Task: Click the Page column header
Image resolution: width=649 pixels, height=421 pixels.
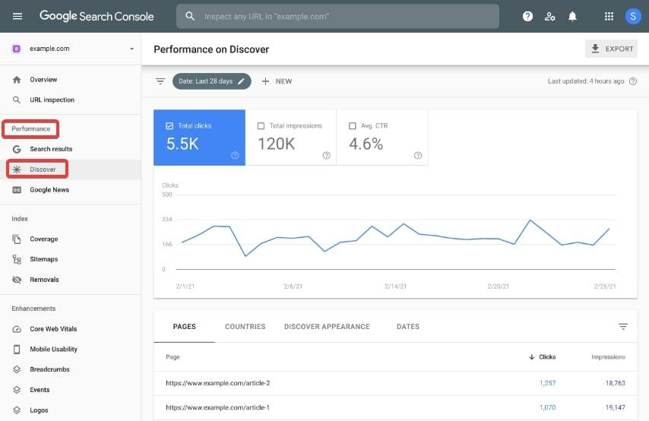Action: (173, 357)
